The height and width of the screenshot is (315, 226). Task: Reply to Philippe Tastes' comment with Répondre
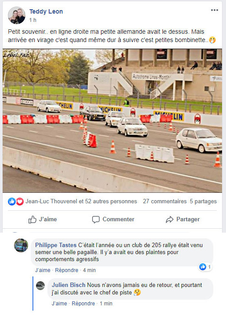(67, 270)
